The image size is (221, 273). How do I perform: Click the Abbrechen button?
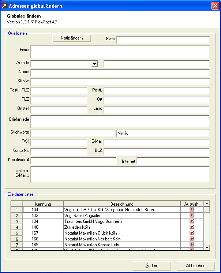click(196, 266)
